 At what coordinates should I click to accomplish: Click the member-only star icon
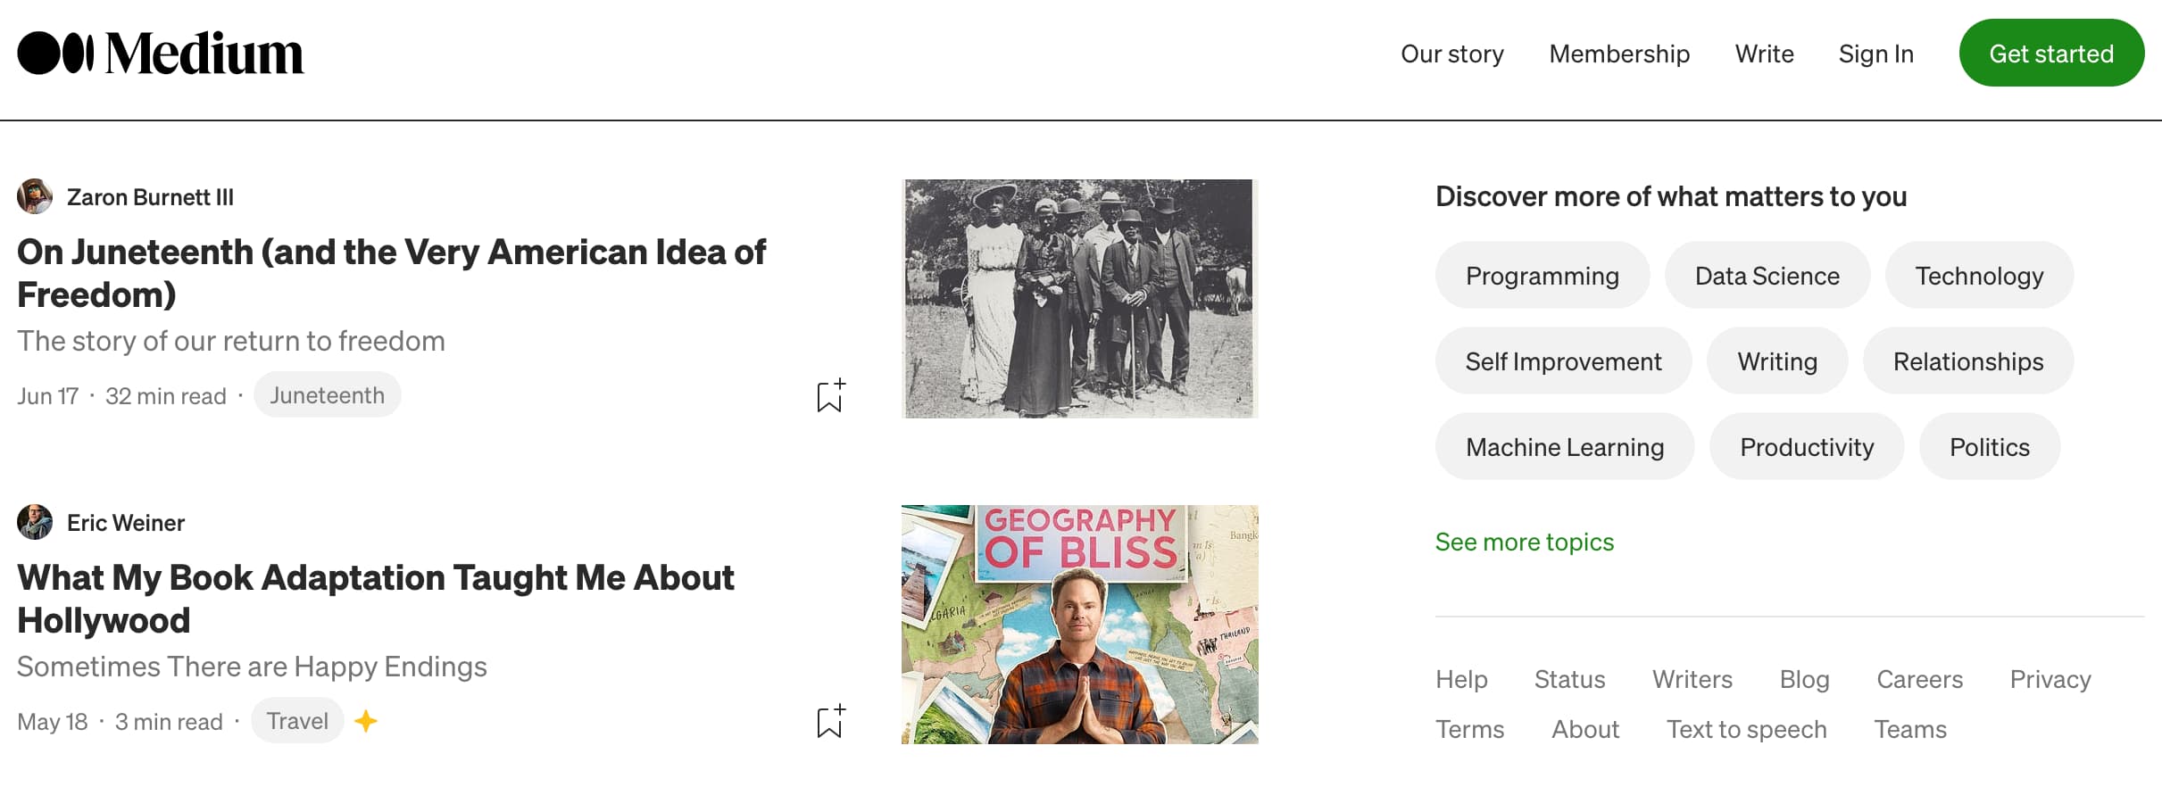(366, 721)
